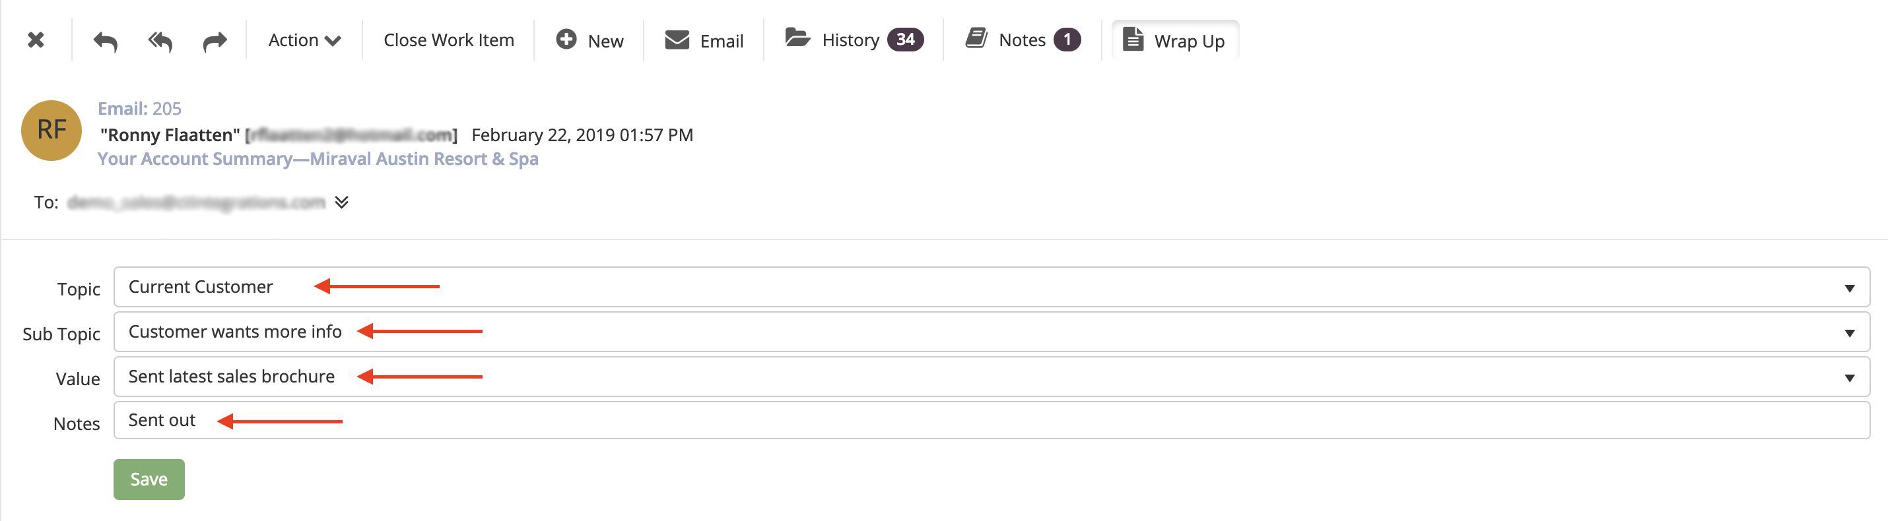This screenshot has width=1888, height=521.
Task: Click the RF sender avatar
Action: pos(51,131)
